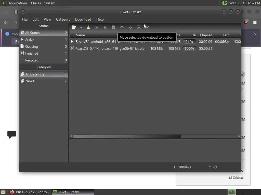Image resolution: width=261 pixels, height=195 pixels.
Task: Click the horizontal scrollbar in download list
Action: 127,136
